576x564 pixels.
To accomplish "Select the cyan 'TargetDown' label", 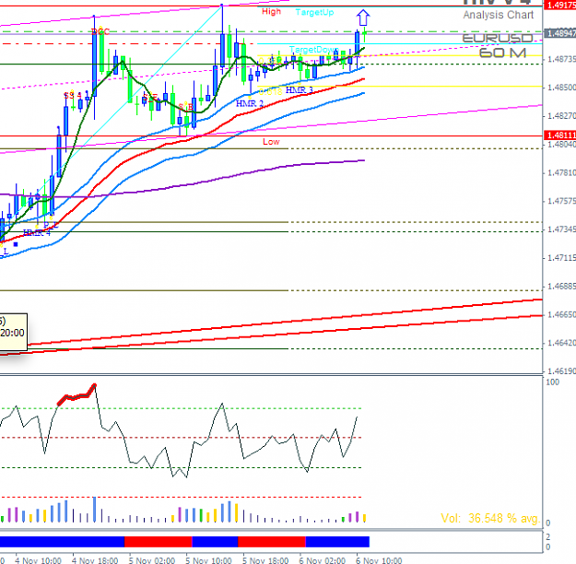I will click(313, 49).
